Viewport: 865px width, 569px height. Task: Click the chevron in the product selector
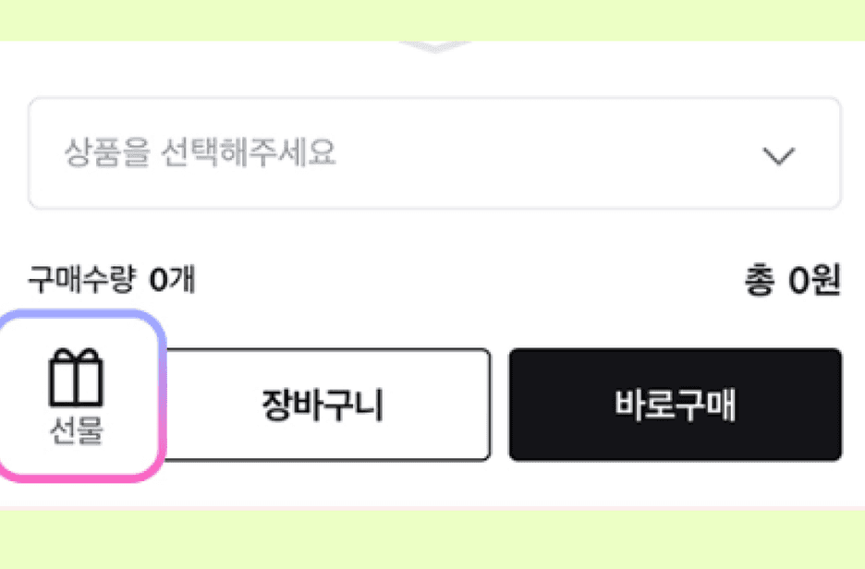(x=781, y=153)
